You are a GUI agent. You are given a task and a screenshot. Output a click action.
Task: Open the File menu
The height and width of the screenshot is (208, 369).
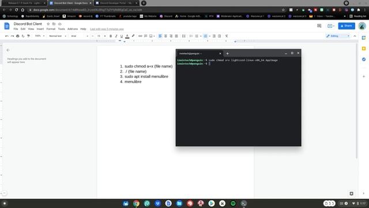[16, 29]
